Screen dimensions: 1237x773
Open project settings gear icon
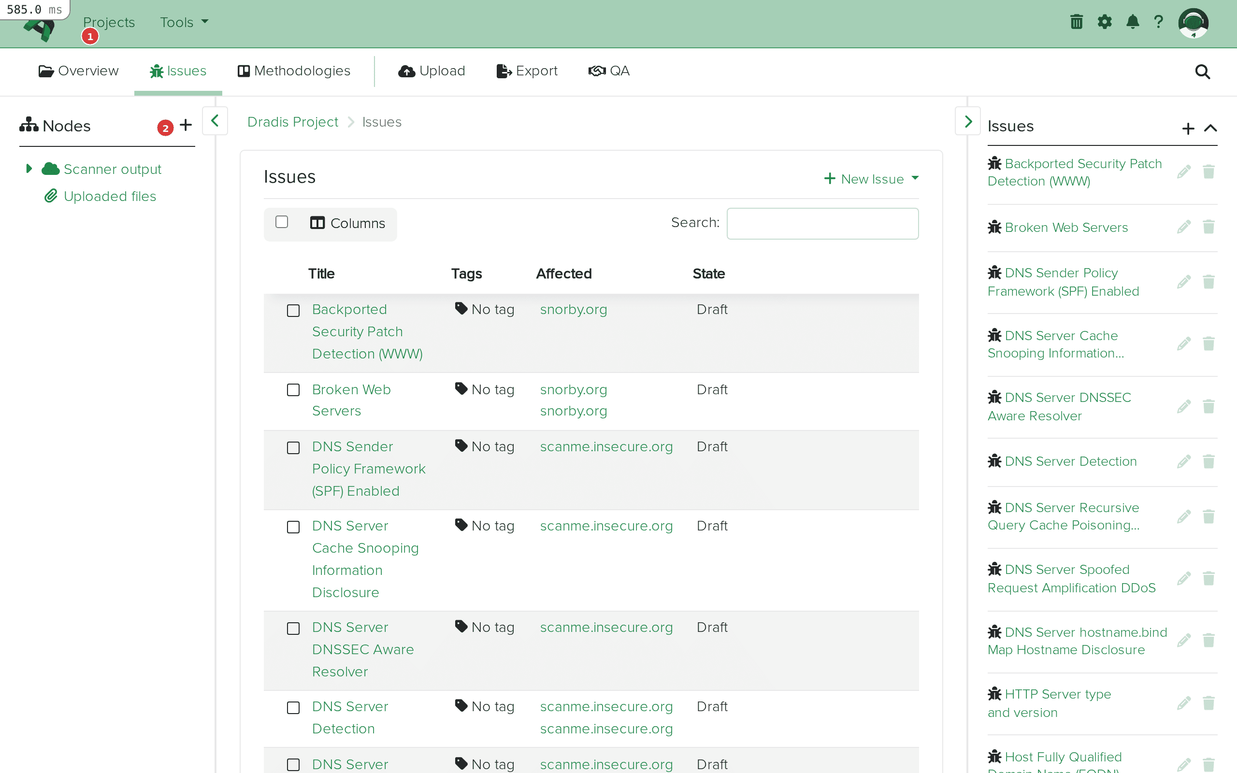pyautogui.click(x=1105, y=21)
